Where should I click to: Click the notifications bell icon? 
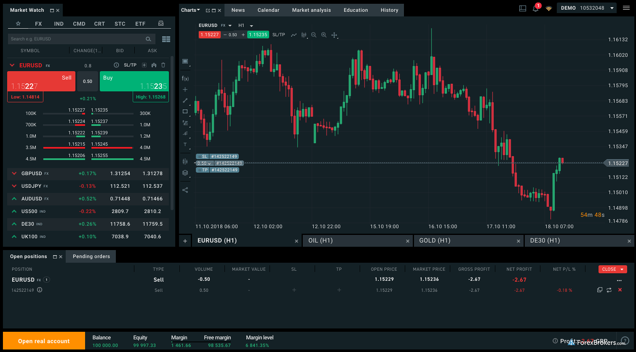pyautogui.click(x=535, y=8)
